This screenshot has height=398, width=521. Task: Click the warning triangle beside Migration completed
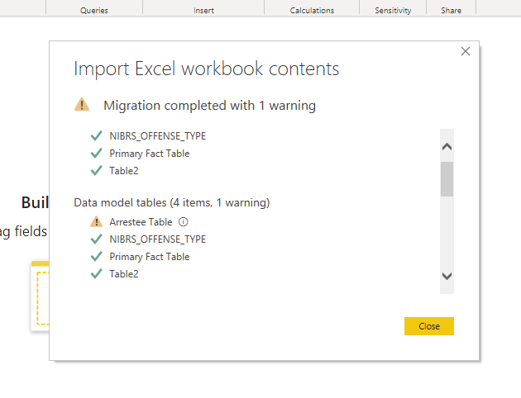(82, 105)
